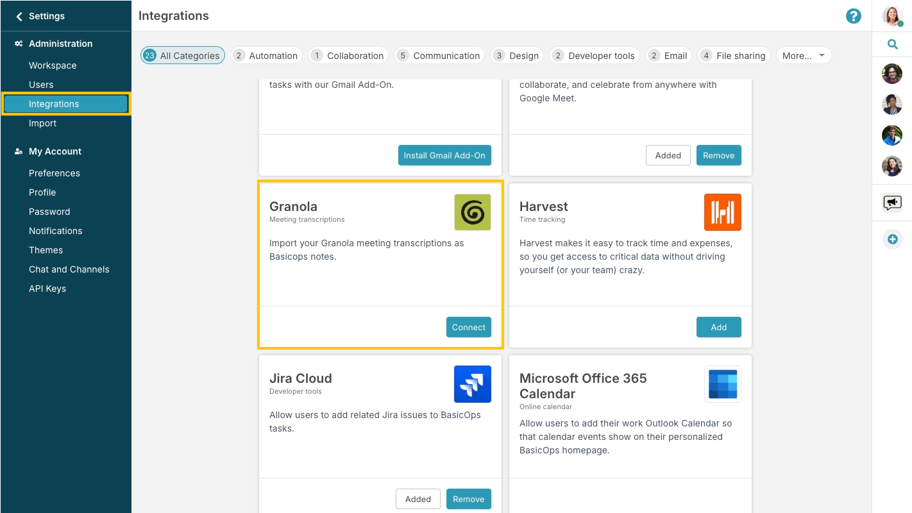Viewport: 912px width, 513px height.
Task: Open Profile settings
Action: pos(42,192)
